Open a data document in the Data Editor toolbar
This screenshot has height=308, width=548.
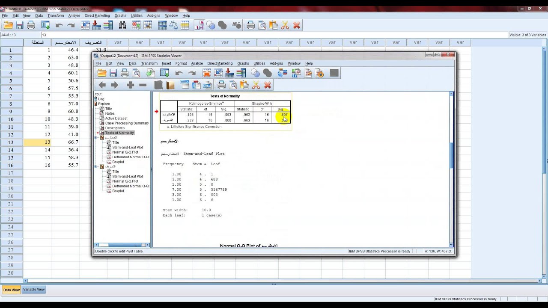coord(8,25)
